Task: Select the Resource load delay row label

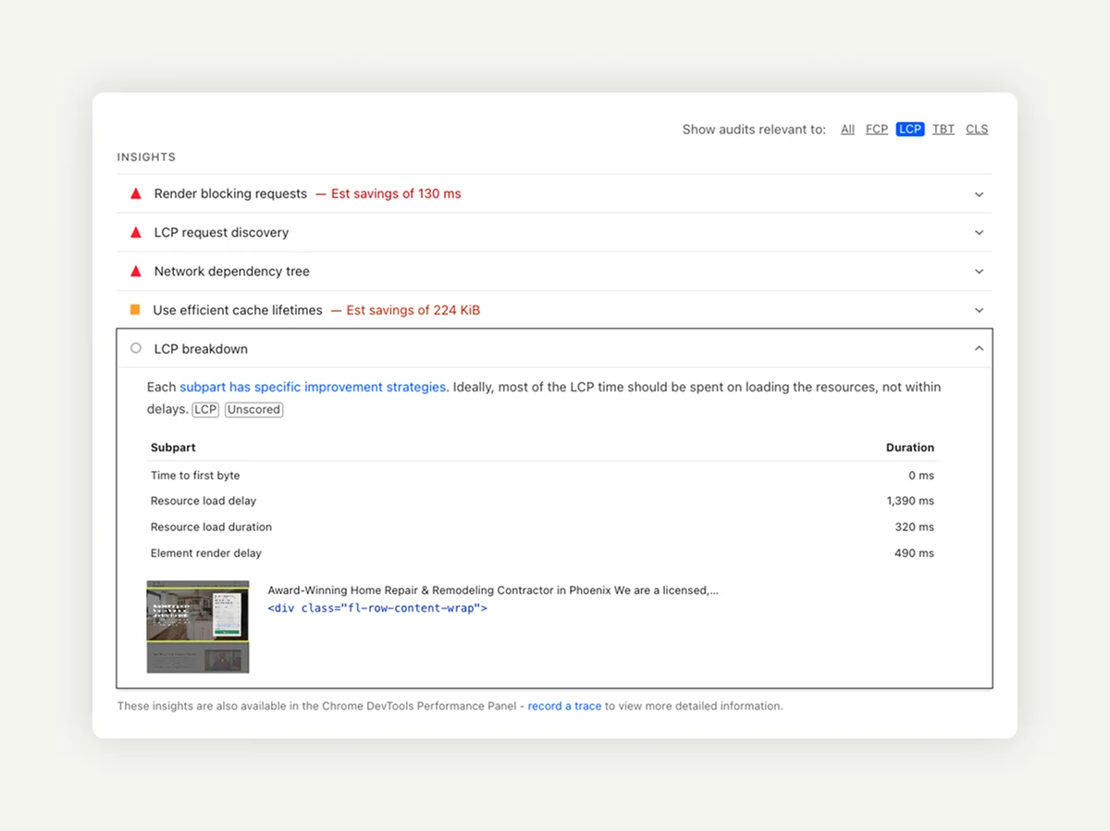Action: pos(203,501)
